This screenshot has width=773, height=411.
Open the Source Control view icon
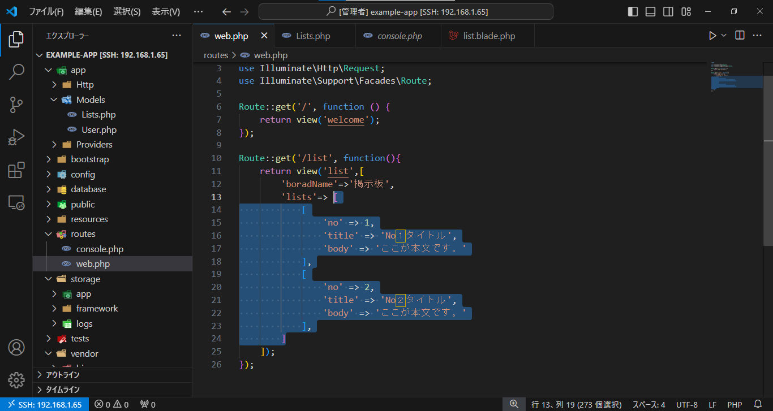click(16, 105)
